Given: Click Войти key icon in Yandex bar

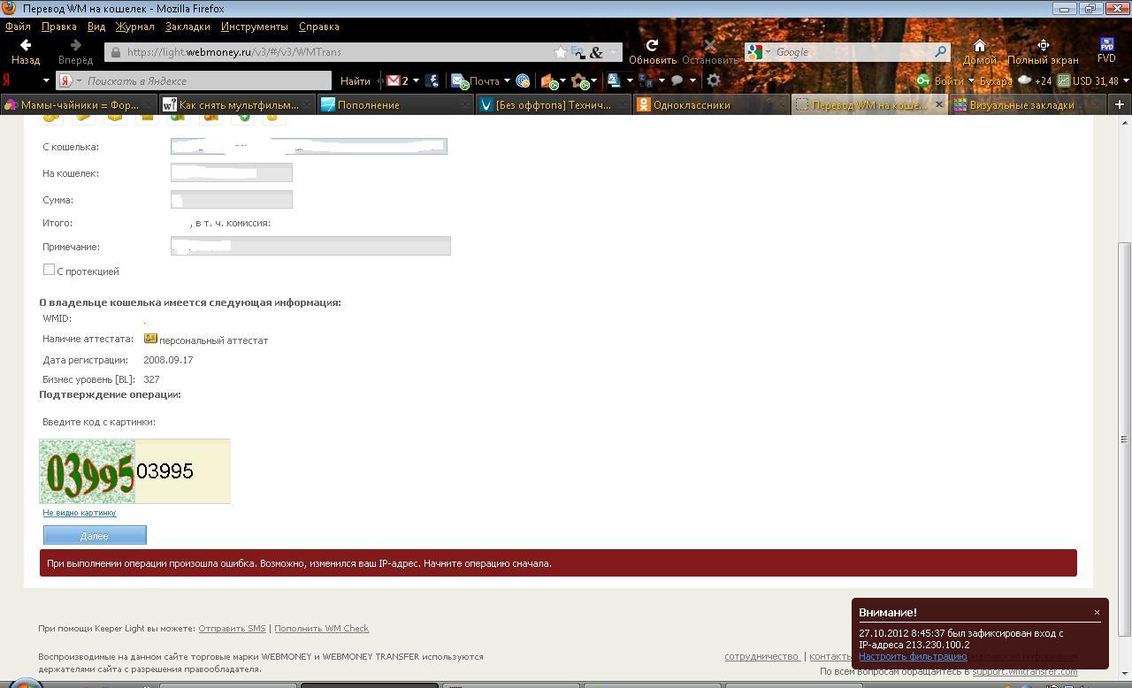Looking at the screenshot, I should pyautogui.click(x=923, y=80).
